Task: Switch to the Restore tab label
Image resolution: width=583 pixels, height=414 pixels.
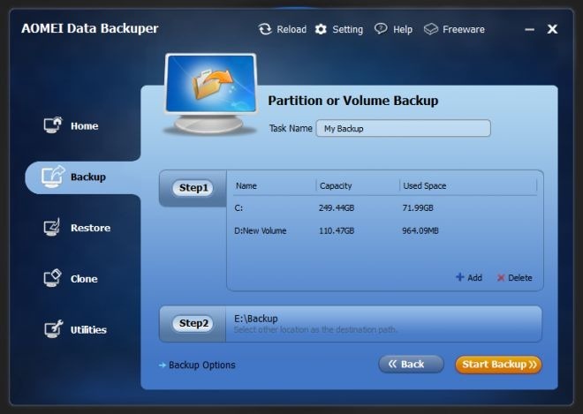Action: click(x=91, y=228)
